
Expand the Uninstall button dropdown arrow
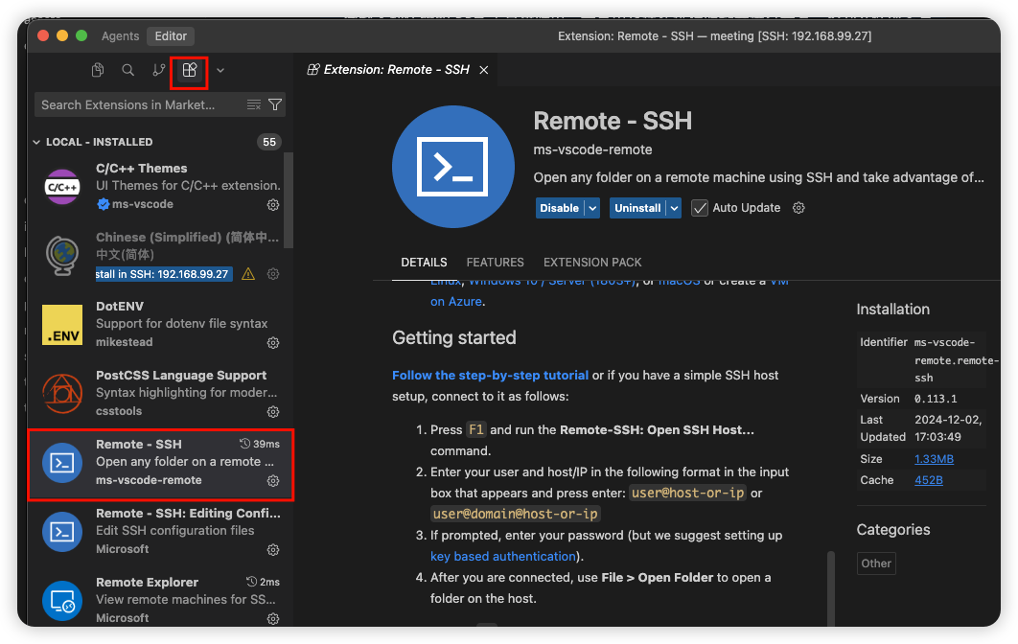[675, 208]
